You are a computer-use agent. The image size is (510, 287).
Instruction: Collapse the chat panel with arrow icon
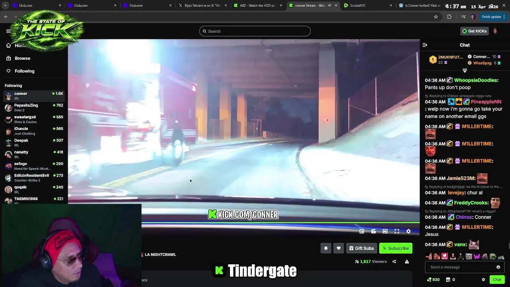pos(425,45)
